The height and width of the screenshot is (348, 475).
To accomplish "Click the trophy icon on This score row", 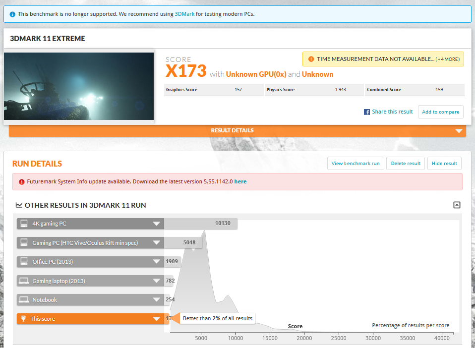I will click(23, 319).
